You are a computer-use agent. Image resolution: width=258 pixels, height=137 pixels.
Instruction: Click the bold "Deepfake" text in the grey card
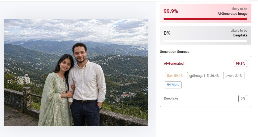pyautogui.click(x=240, y=35)
